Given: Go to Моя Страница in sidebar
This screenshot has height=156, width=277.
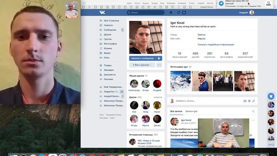Looking at the screenshot, I should click(x=111, y=20).
